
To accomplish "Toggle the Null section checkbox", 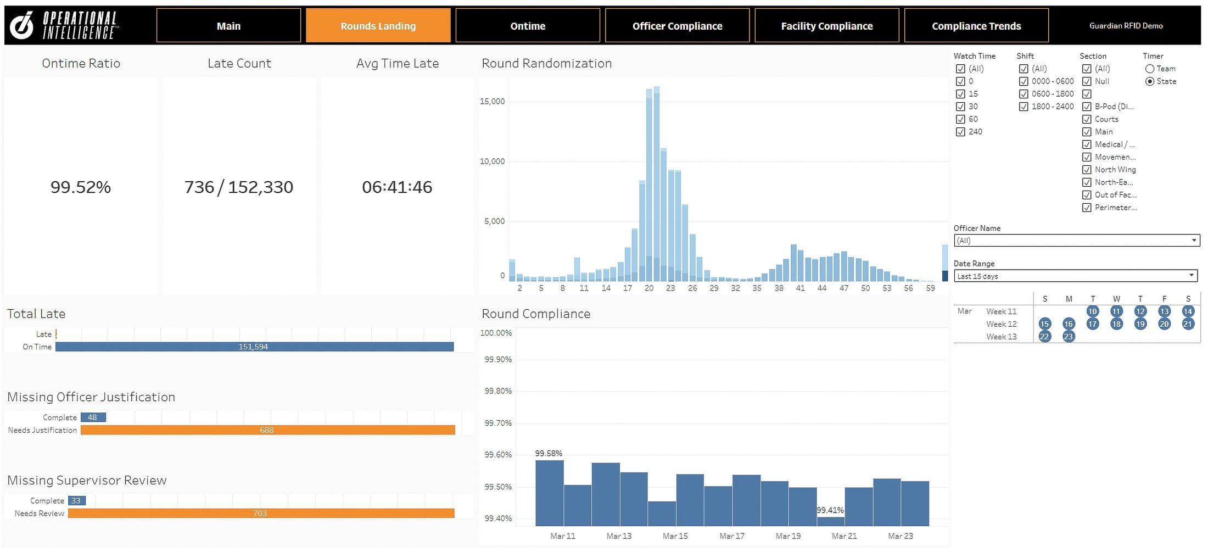I will (1087, 81).
